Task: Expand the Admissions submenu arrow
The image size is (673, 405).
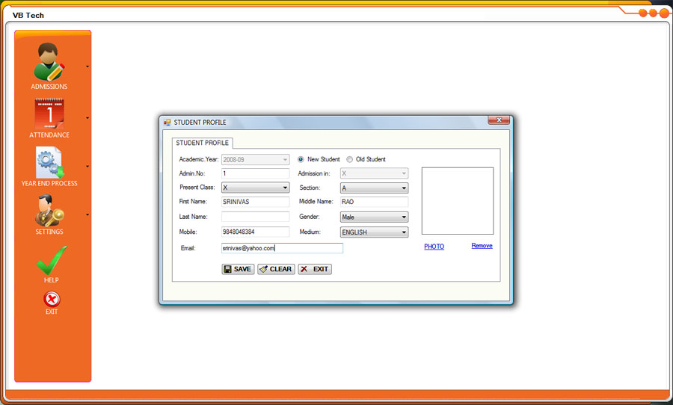Action: [87, 67]
